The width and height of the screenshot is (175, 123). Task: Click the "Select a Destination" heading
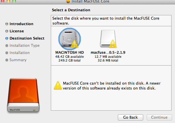coord(71,10)
